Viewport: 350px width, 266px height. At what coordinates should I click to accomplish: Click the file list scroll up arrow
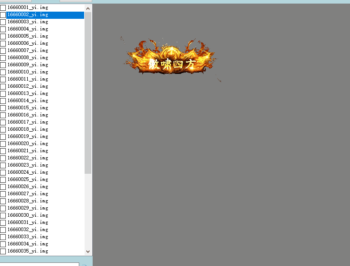(x=88, y=9)
